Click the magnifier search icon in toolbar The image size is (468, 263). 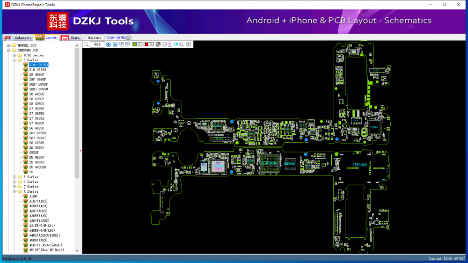[86, 44]
